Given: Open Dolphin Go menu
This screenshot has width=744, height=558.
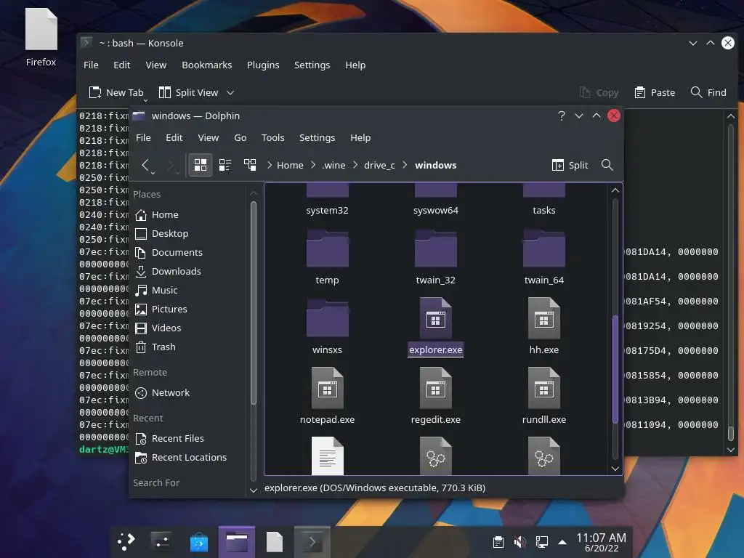Looking at the screenshot, I should point(240,137).
